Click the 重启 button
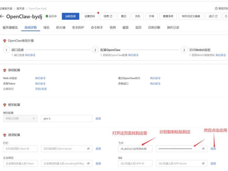 click(124, 16)
